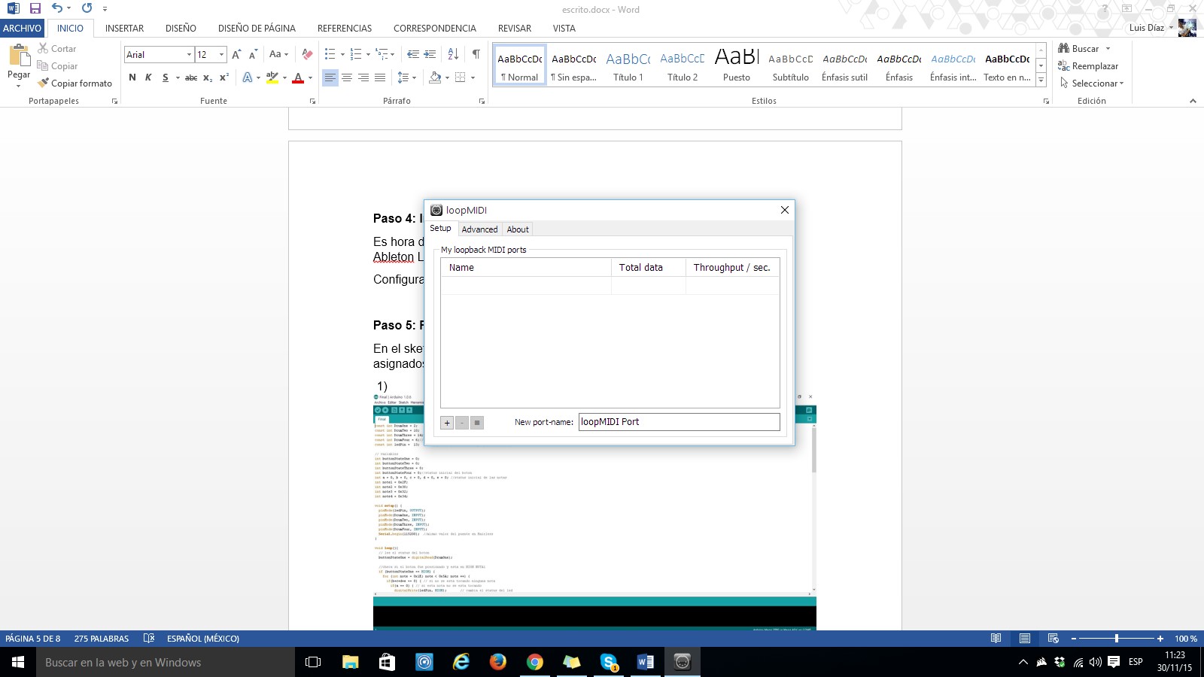1204x677 pixels.
Task: Switch to the VISTA tab
Action: [564, 28]
